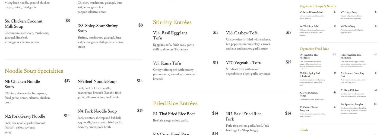Select the V15: Rama Tofu item

pyautogui.click(x=167, y=63)
